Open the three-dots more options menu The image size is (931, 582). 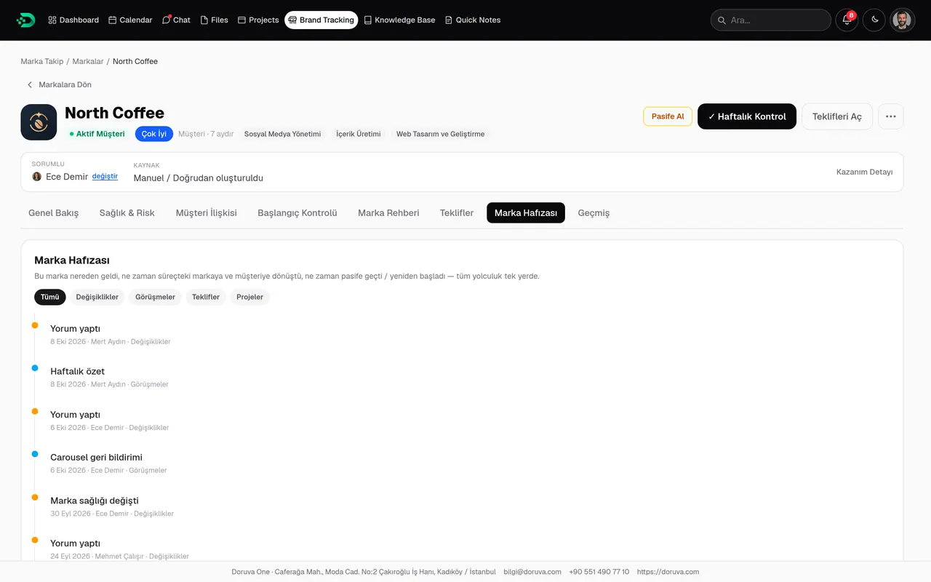891,116
